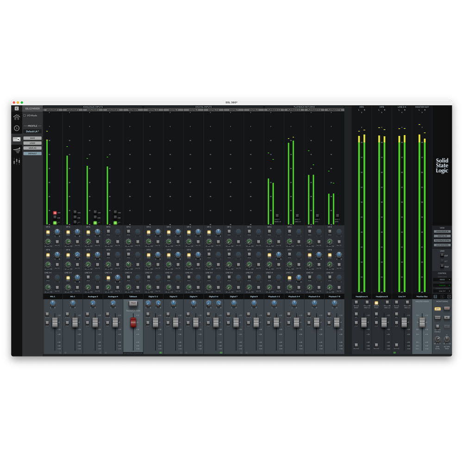
Task: Enable the Alt Spk Enable switch
Action: tap(438, 326)
